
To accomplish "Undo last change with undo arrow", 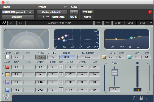I will (12, 23).
